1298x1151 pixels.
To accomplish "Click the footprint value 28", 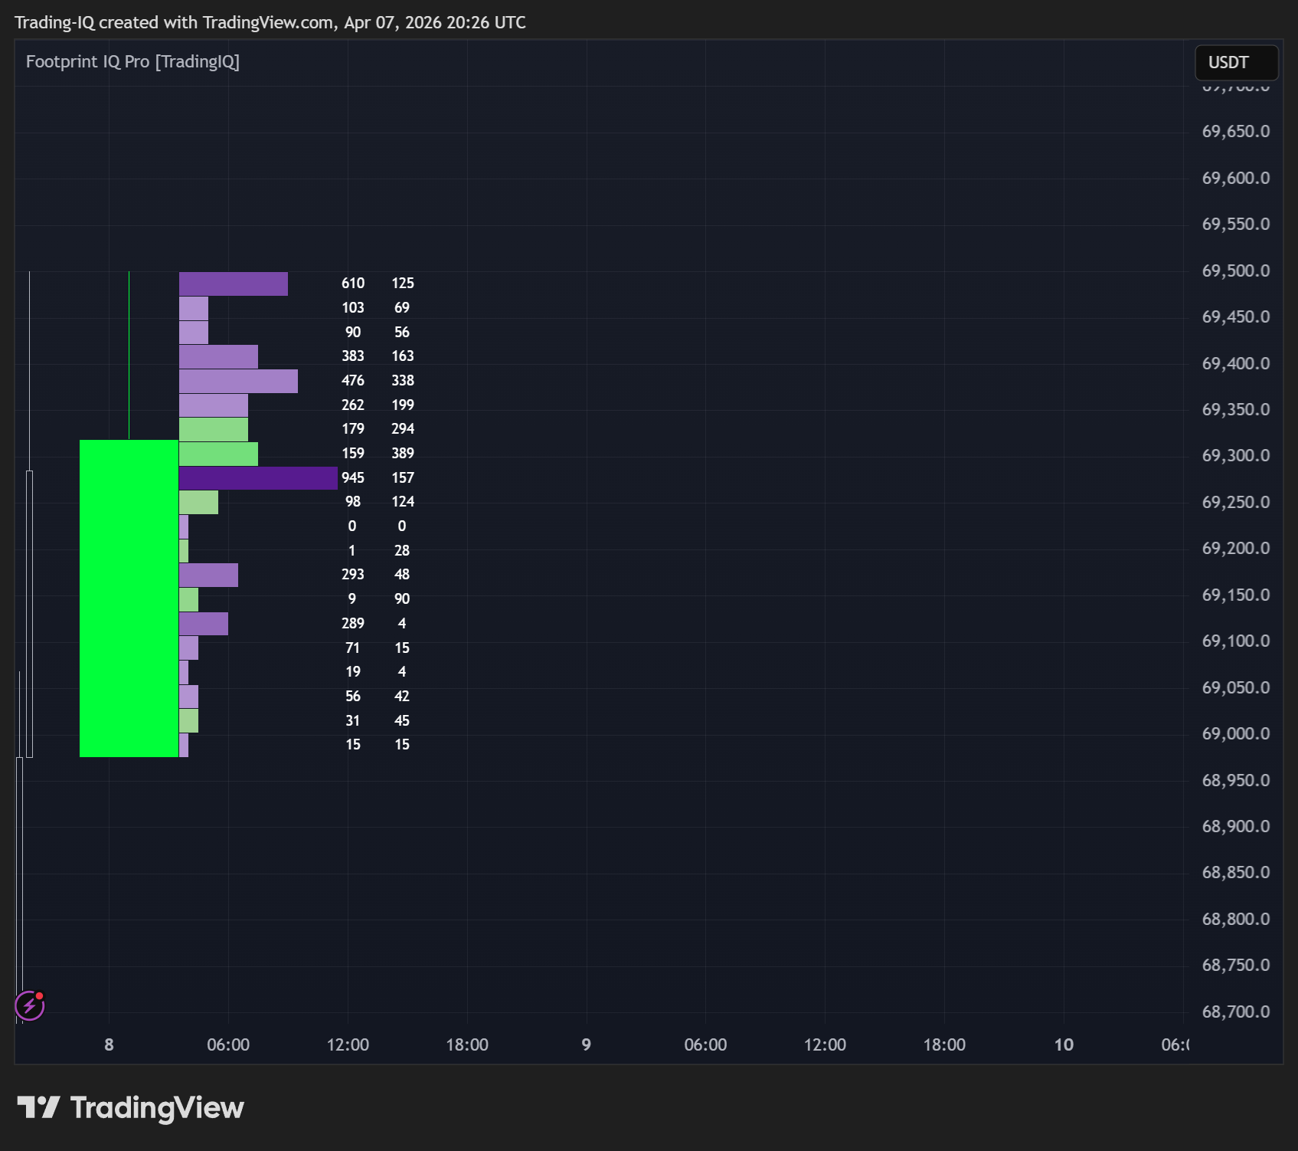I will pos(402,551).
